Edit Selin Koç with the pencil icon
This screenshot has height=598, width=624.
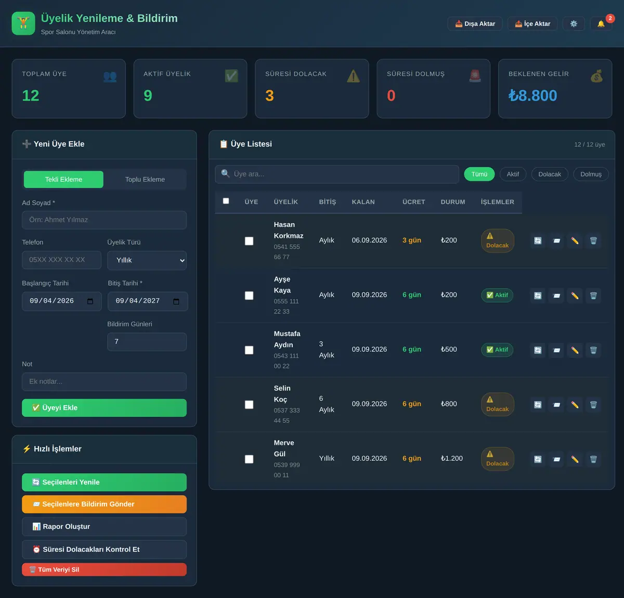point(575,404)
